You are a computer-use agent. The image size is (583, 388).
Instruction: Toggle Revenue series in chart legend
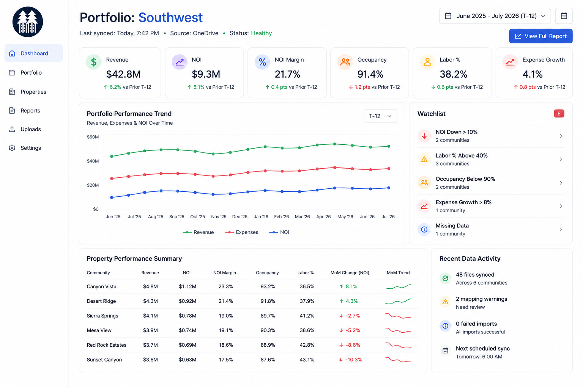pyautogui.click(x=198, y=232)
